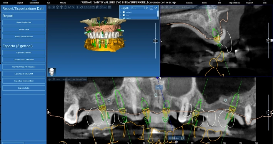273x144 pixels.
Task: Open the Layout menu
Action: pyautogui.click(x=20, y=3)
